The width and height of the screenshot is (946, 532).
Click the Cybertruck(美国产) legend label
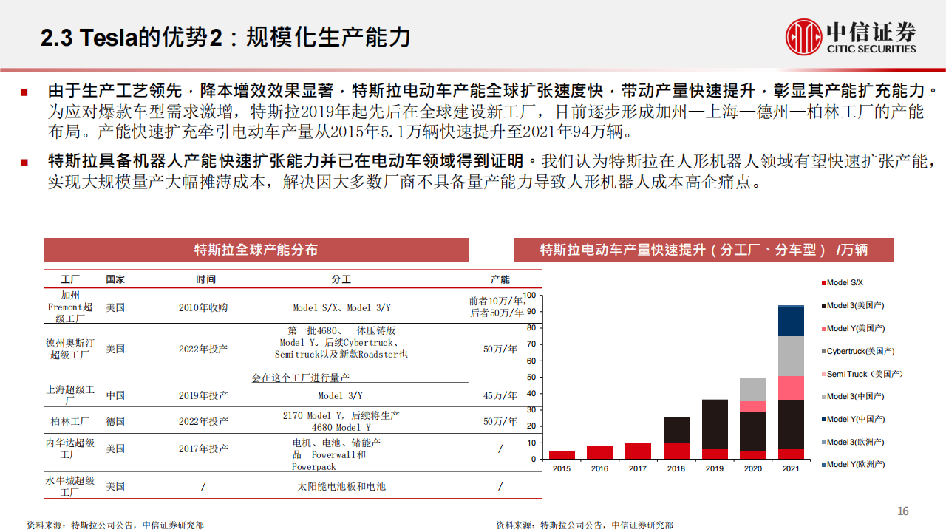pos(860,352)
